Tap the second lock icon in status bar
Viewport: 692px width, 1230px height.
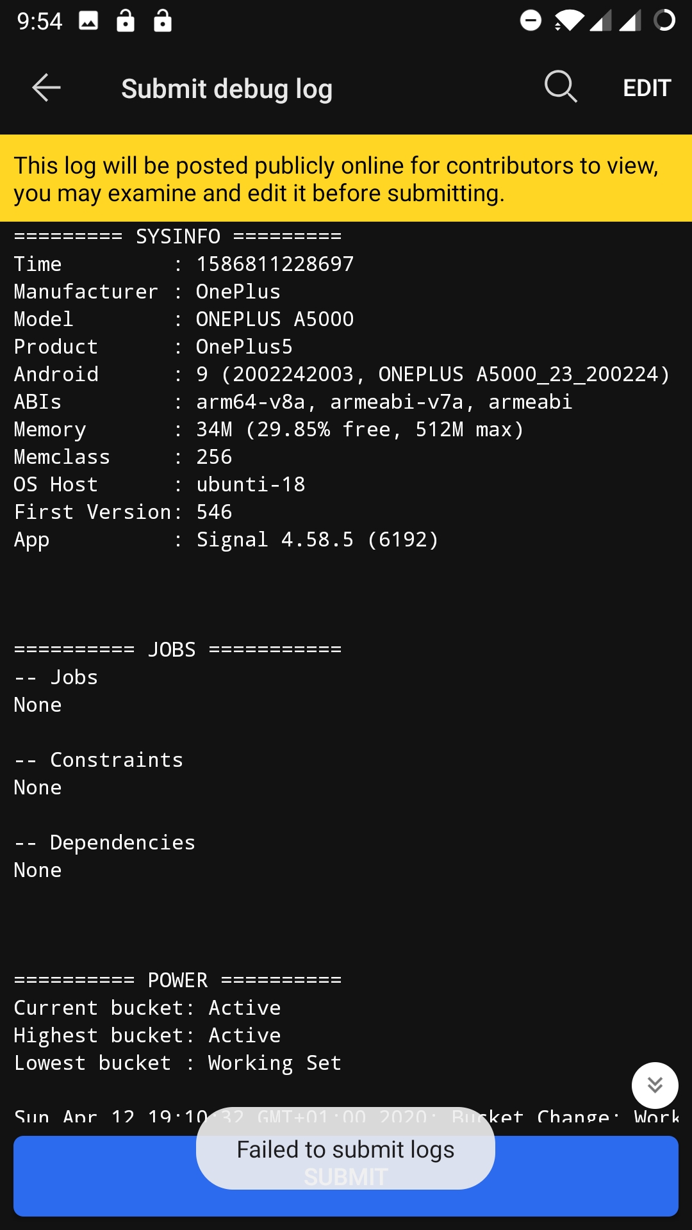[x=162, y=21]
